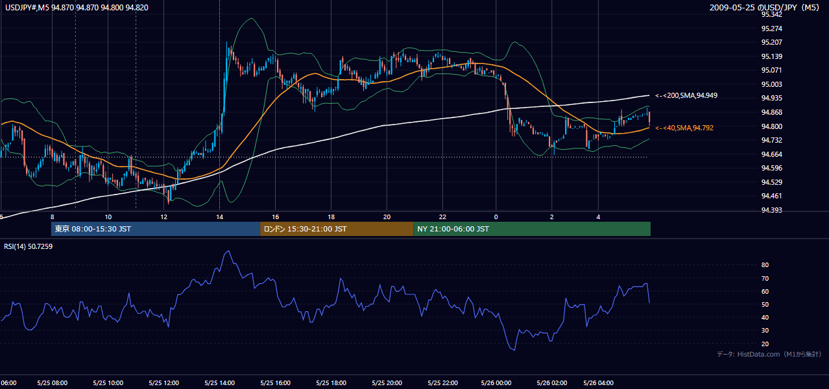
Task: Select the NY 21:00-06:00 JST session bar
Action: [532, 229]
